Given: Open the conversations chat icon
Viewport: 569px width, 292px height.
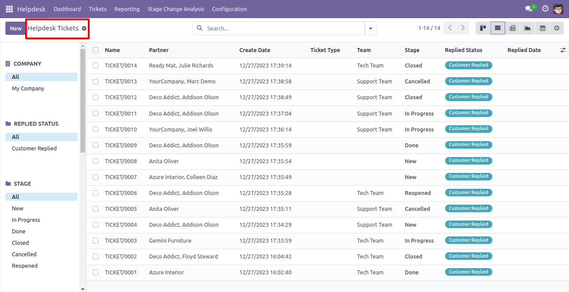Looking at the screenshot, I should [x=528, y=9].
